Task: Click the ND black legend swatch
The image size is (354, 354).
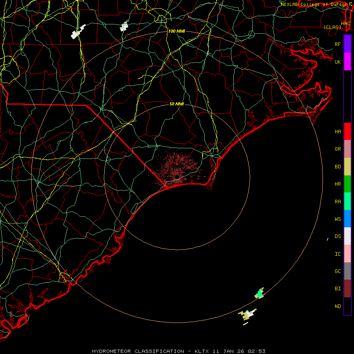Action: [x=347, y=306]
